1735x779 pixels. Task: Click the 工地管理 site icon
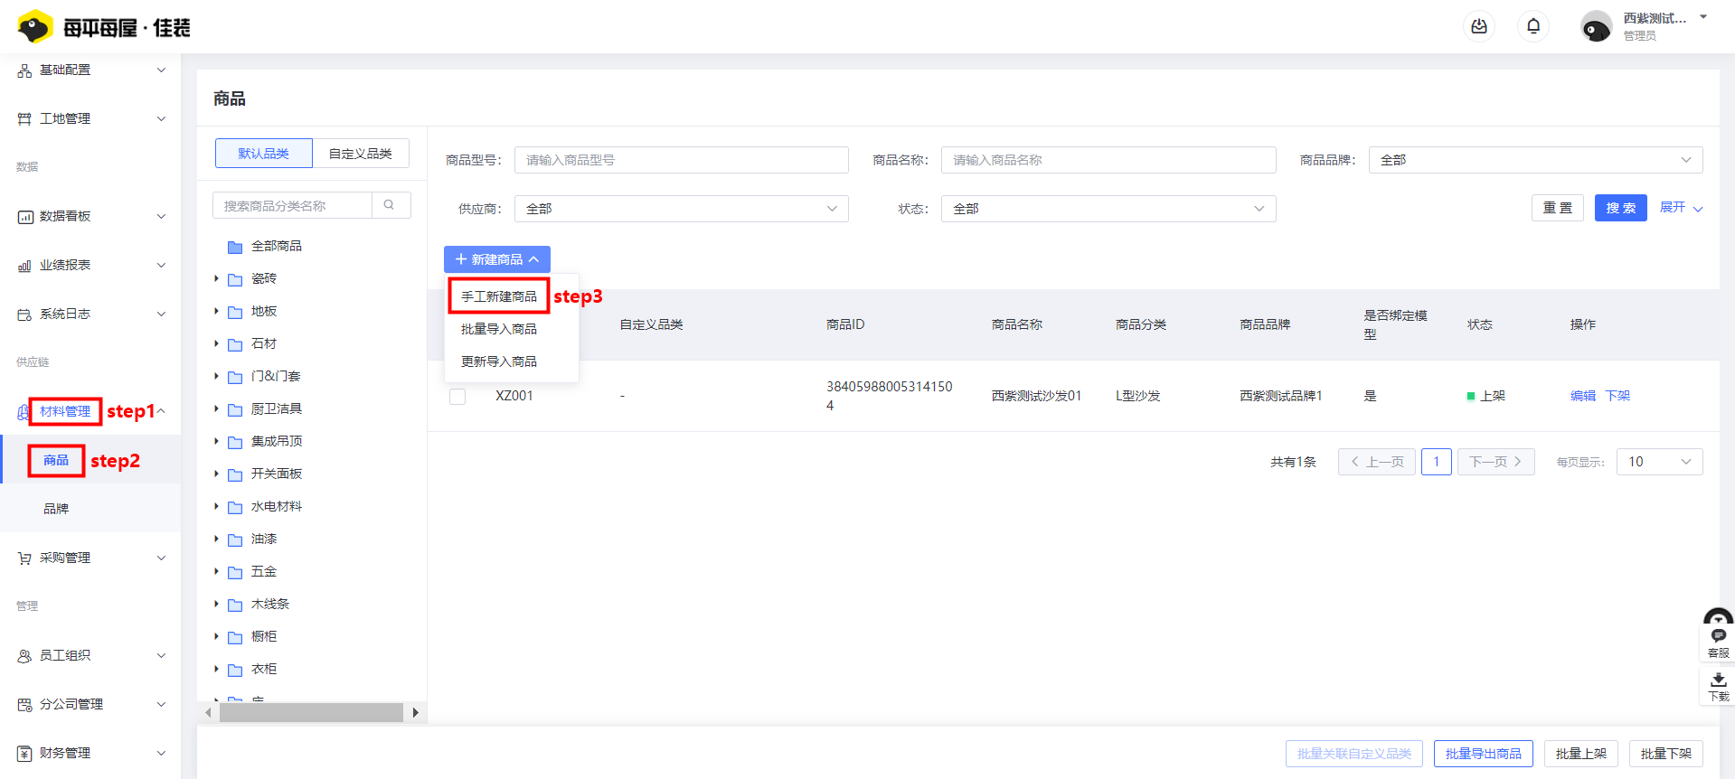point(24,119)
